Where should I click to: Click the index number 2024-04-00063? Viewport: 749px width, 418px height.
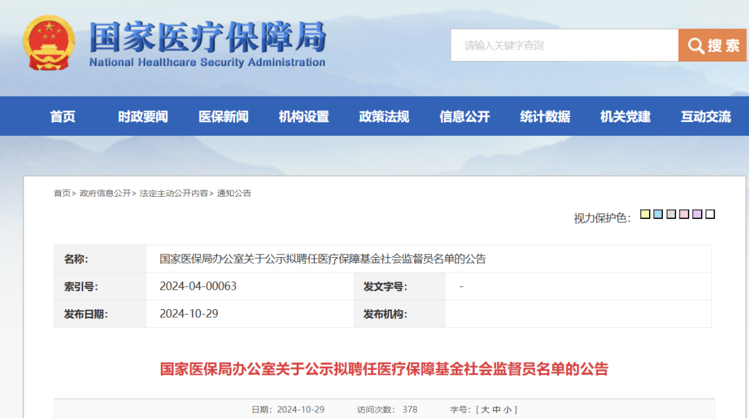(x=198, y=286)
